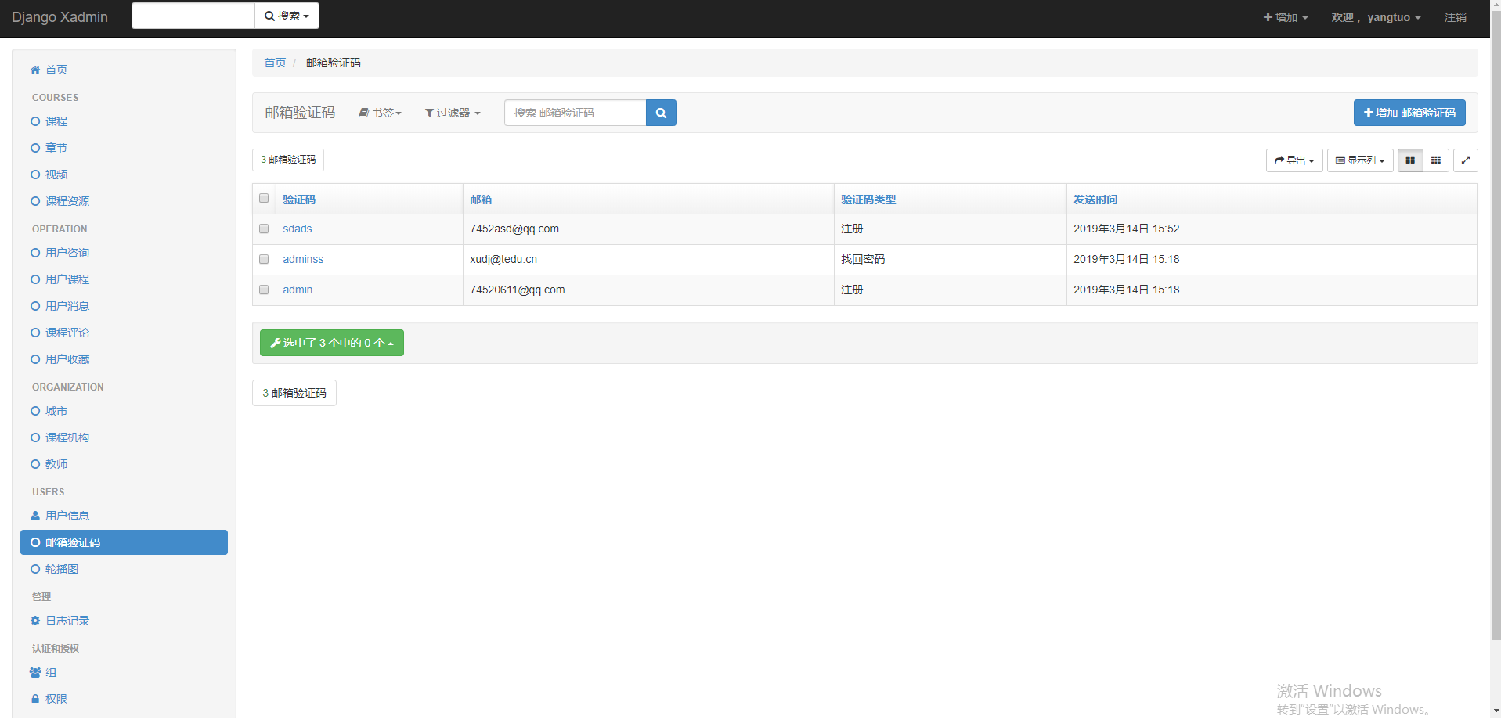The image size is (1501, 720).
Task: Open the sdads verification code link
Action: point(298,229)
